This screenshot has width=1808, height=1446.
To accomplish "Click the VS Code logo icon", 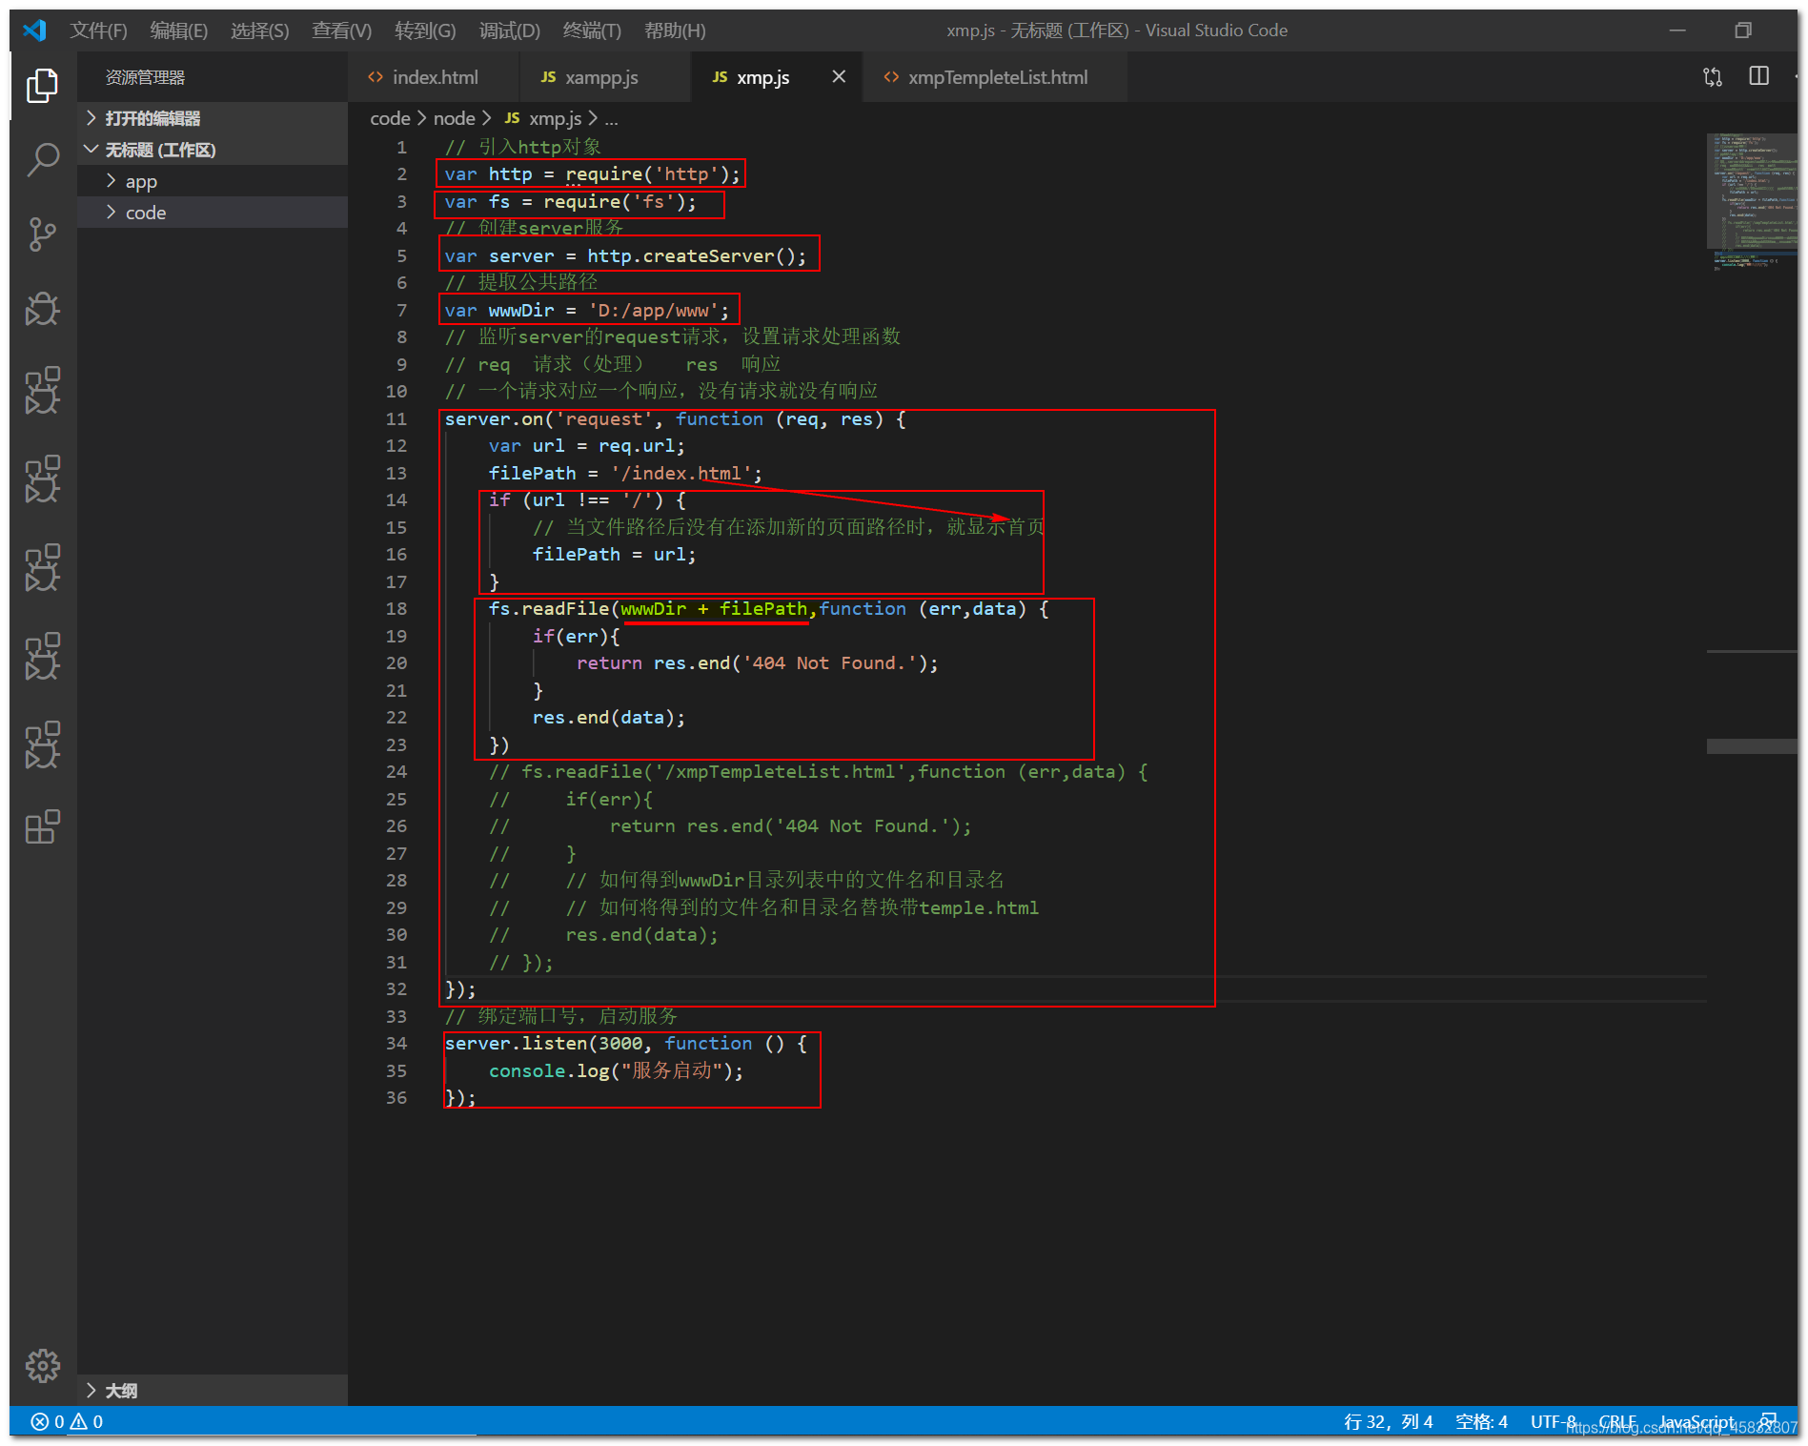I will point(35,31).
